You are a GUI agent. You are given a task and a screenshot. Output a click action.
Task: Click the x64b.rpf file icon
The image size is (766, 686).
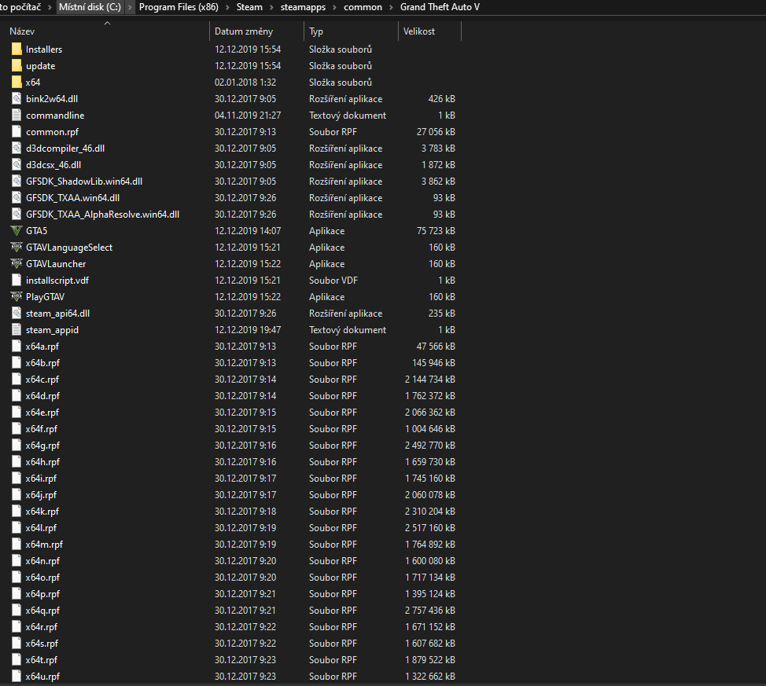point(17,363)
